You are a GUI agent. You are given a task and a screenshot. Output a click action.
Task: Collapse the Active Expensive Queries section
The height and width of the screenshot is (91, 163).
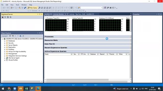[x=87, y=51]
